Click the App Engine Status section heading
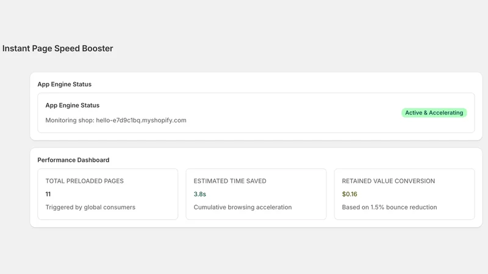488x274 pixels. (65, 84)
